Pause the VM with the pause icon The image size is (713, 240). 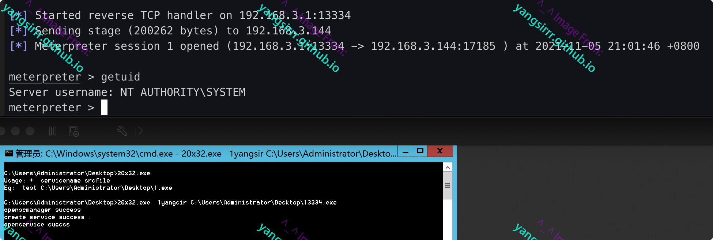point(53,131)
